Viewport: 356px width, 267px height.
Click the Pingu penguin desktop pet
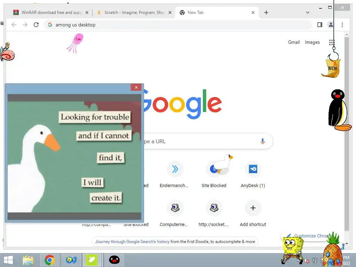pyautogui.click(x=339, y=110)
